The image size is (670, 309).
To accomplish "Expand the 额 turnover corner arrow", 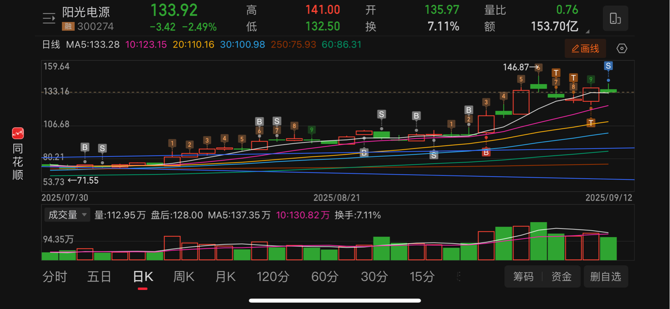I will tap(587, 31).
